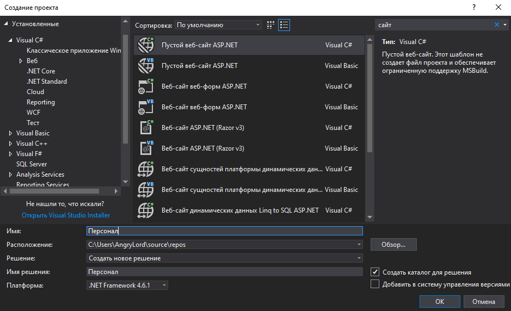
Task: Click the template list vertical scrollbar thumb
Action: click(370, 98)
